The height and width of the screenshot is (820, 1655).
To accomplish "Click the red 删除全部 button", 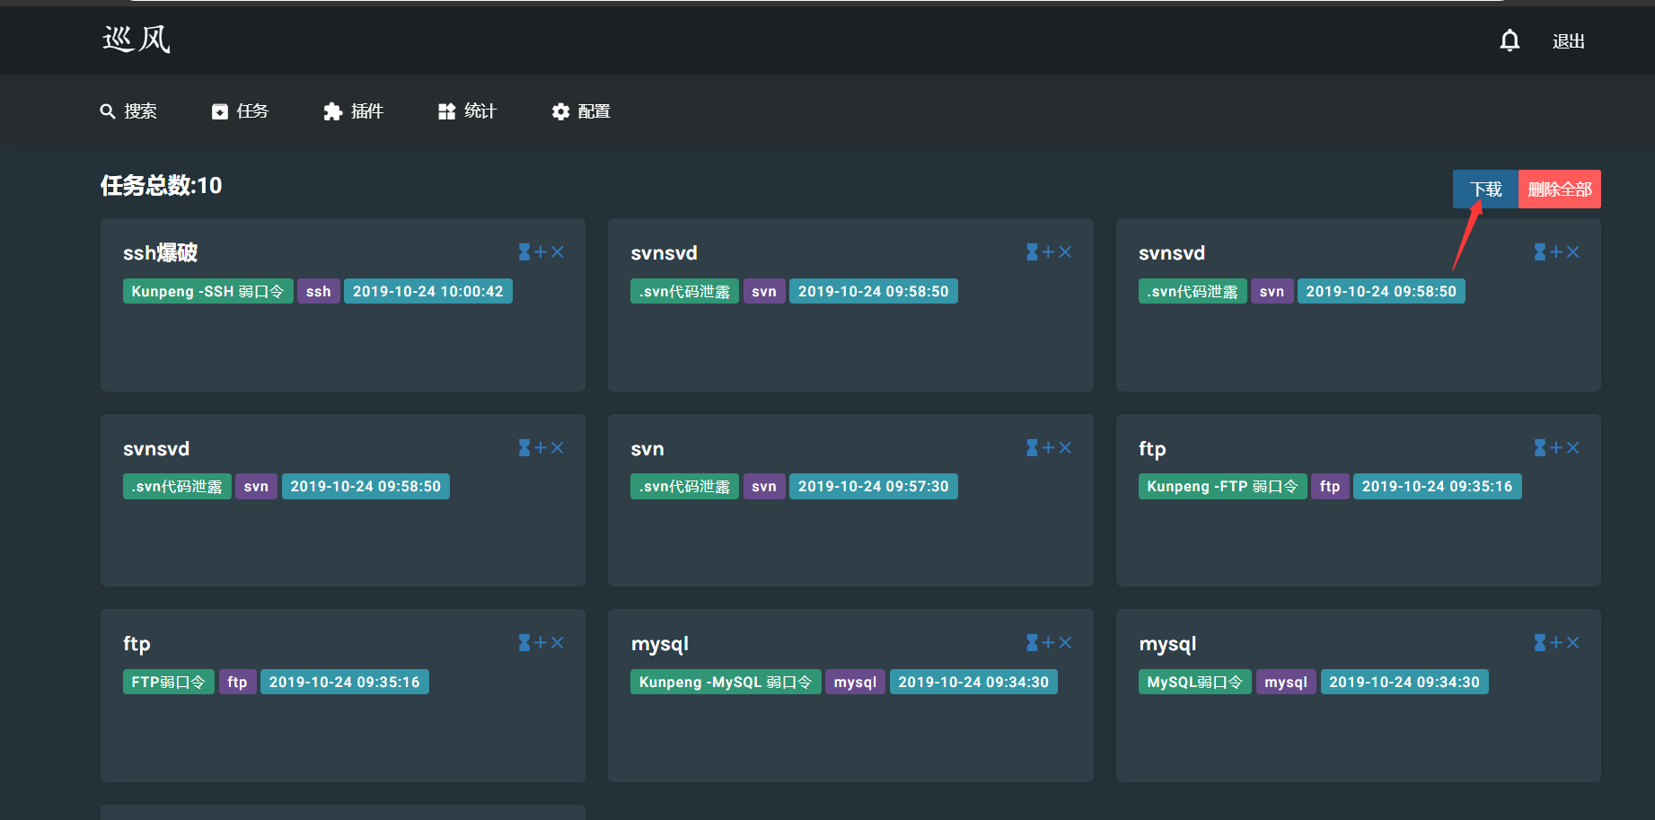I will [1559, 190].
